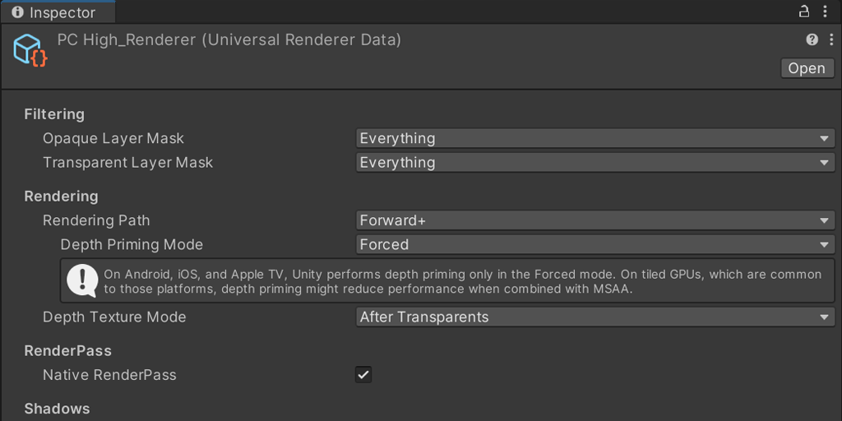
Task: Click the warning icon in depth priming notice
Action: point(82,281)
